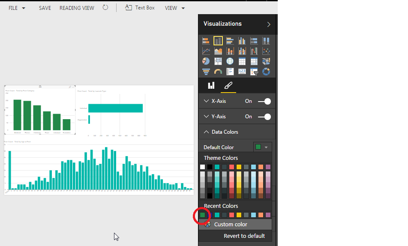This screenshot has width=408, height=246.
Task: Insert a Text Box
Action: (x=140, y=8)
